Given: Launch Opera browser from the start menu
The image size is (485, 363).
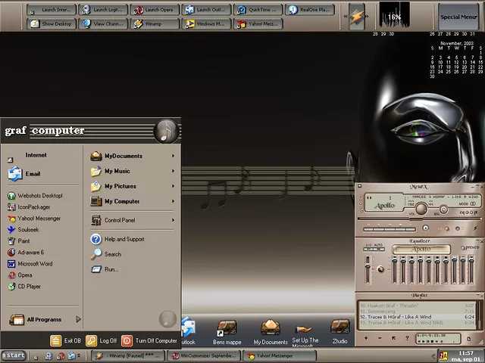Looking at the screenshot, I should pos(25,275).
